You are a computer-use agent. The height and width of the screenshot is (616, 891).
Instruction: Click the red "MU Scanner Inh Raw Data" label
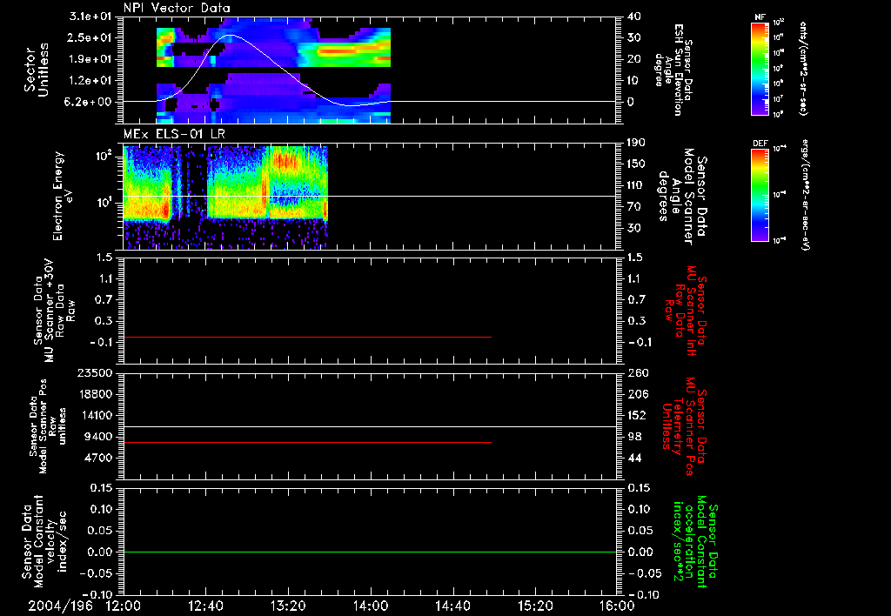[685, 311]
